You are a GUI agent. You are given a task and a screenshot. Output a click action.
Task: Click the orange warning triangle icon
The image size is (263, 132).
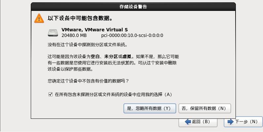tap(39, 18)
